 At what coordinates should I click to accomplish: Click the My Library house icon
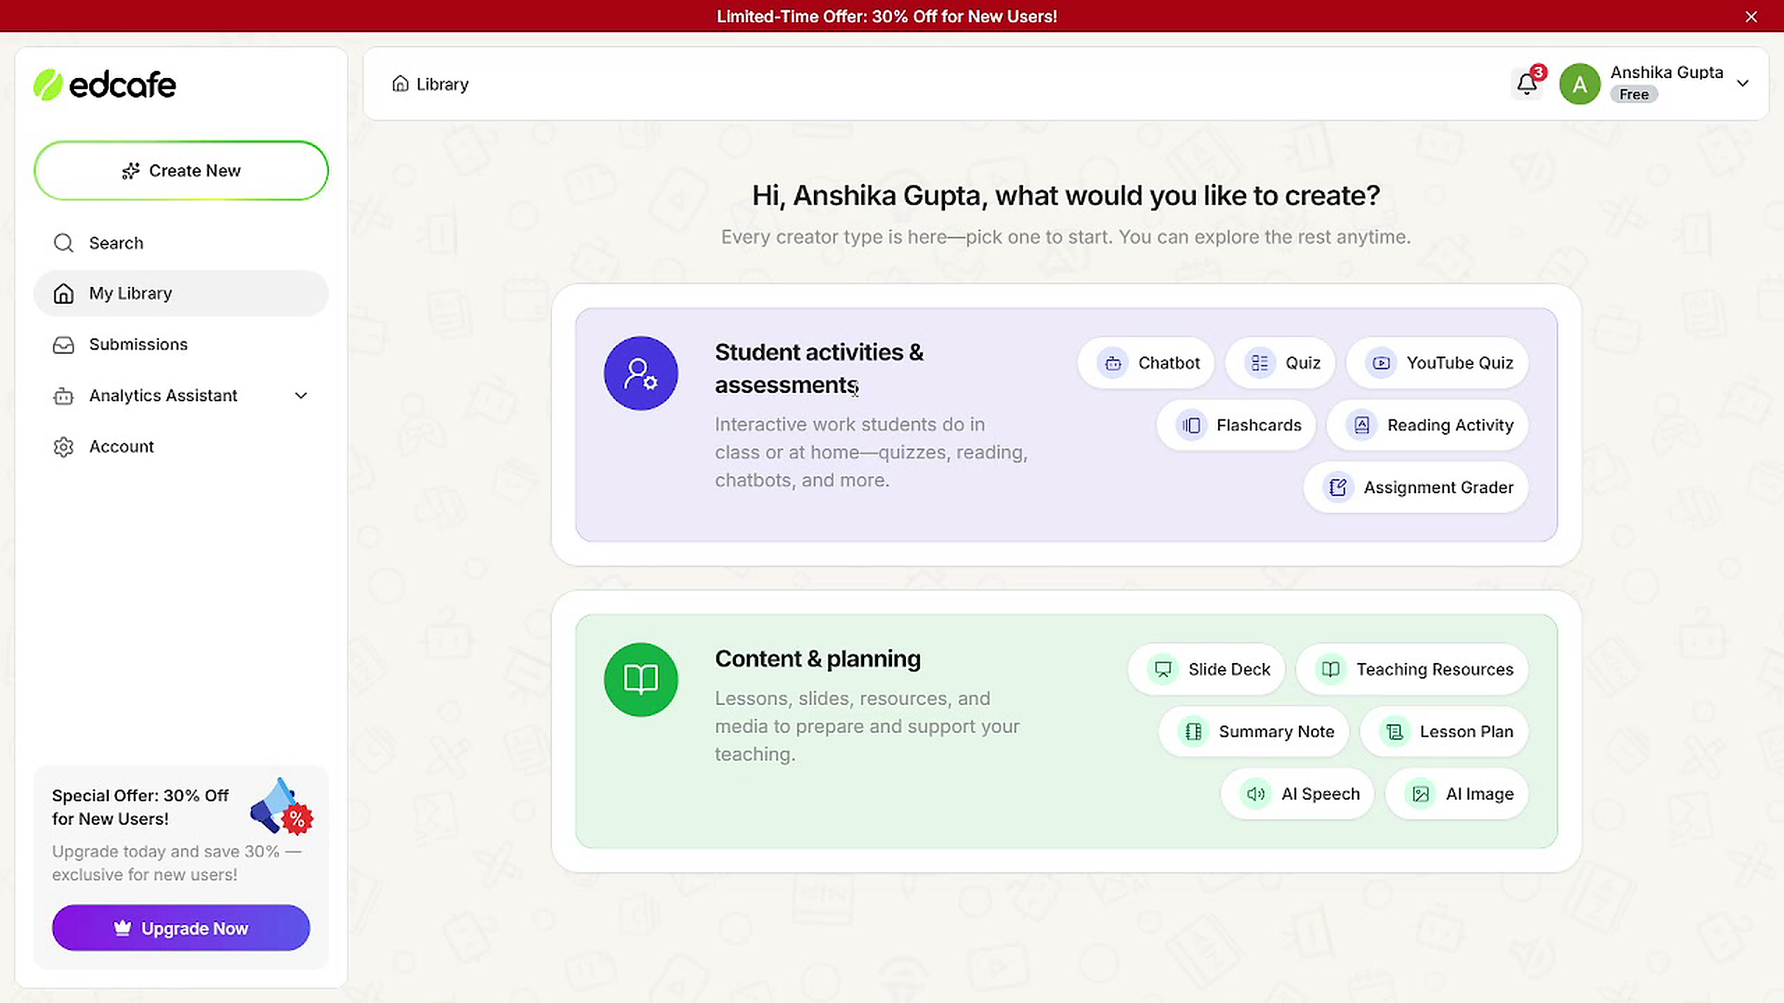coord(63,293)
